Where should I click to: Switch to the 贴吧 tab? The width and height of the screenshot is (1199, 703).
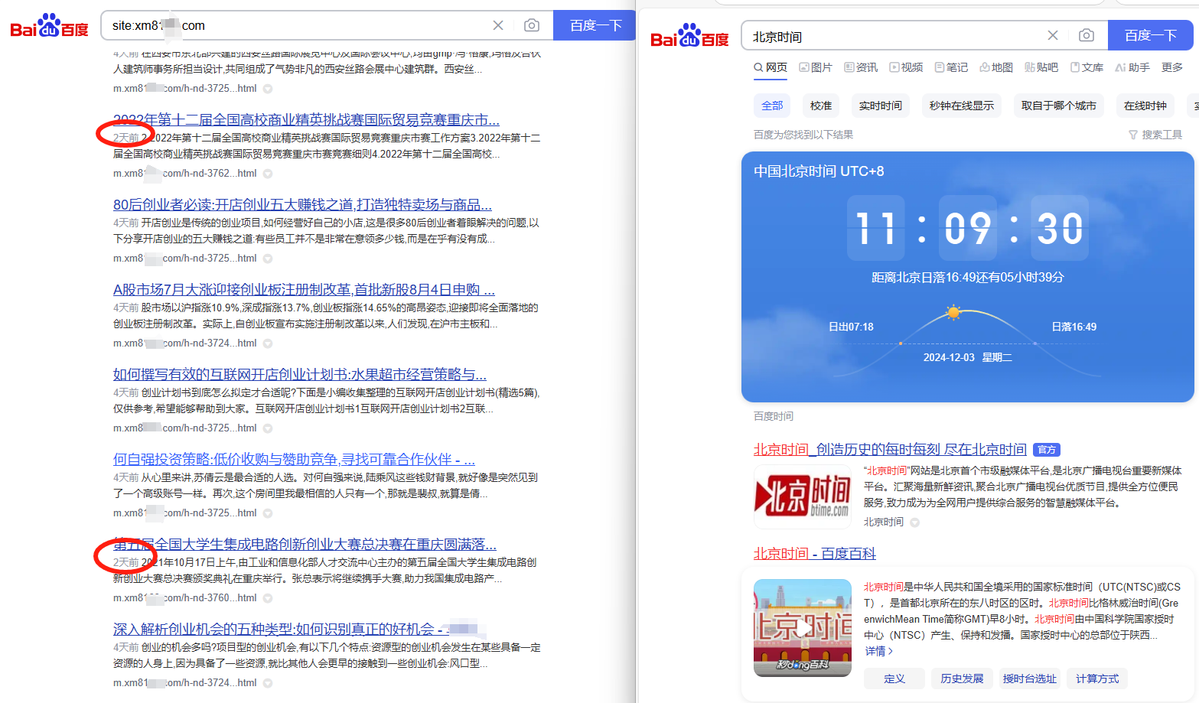(1041, 67)
